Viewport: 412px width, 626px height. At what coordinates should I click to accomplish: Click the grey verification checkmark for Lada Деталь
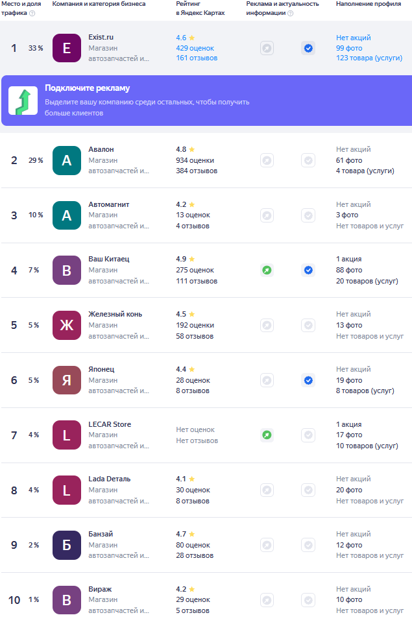click(x=308, y=490)
